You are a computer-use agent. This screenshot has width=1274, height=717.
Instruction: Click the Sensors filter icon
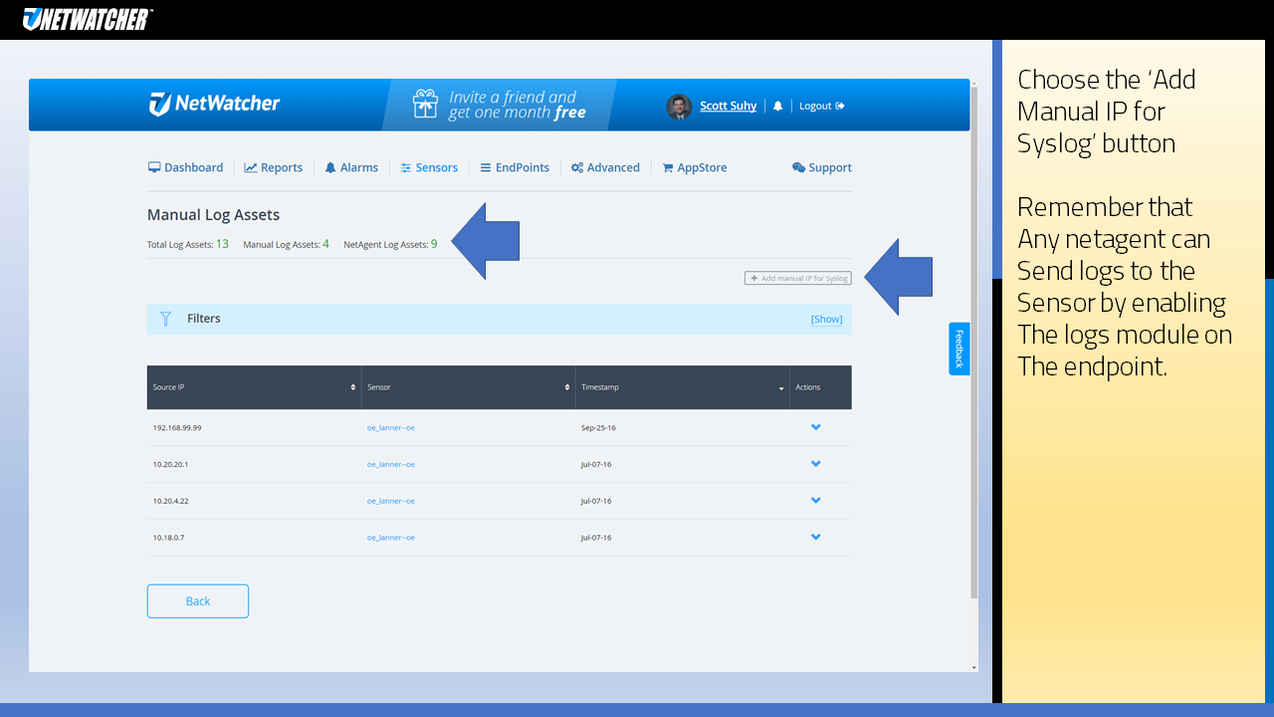(x=405, y=167)
